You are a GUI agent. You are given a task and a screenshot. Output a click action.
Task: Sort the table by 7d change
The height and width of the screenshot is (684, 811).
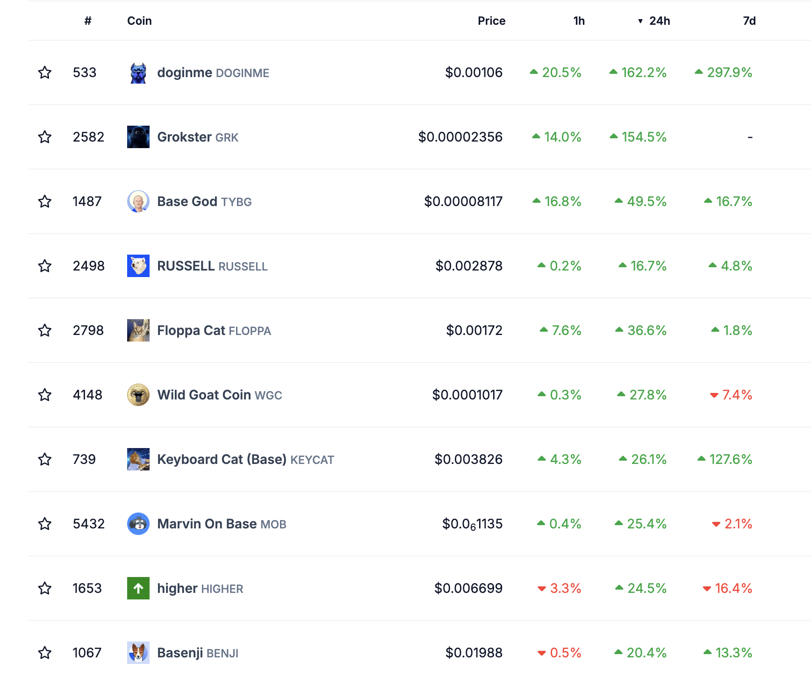point(749,21)
